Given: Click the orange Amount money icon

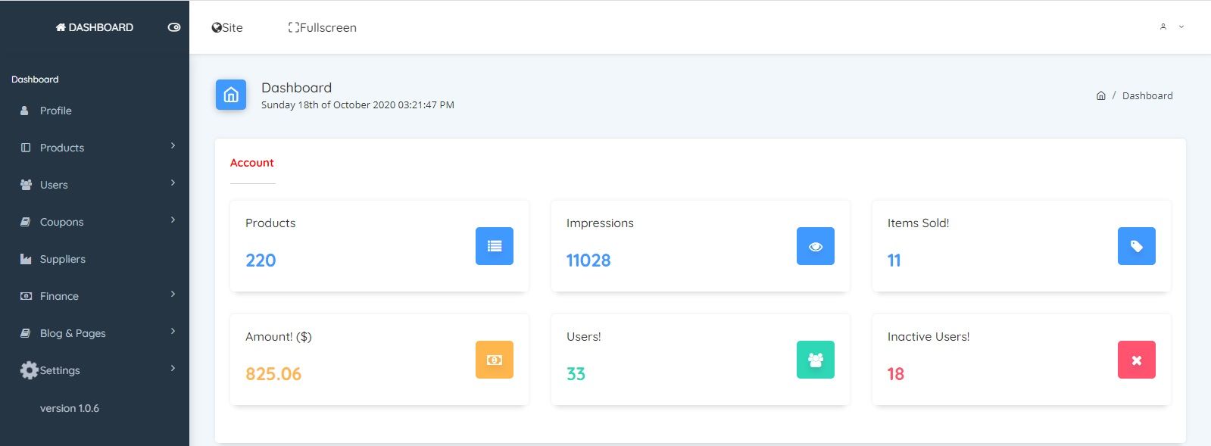Looking at the screenshot, I should click(x=495, y=360).
